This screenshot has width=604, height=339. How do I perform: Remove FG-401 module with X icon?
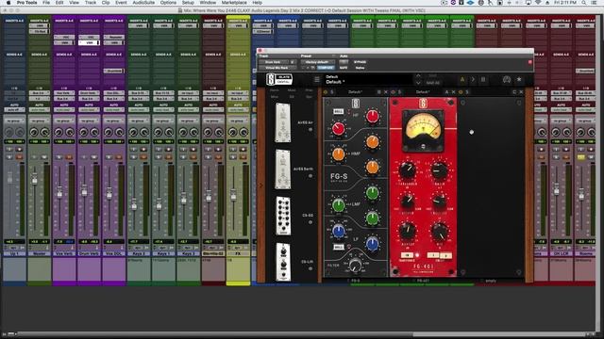(453, 92)
